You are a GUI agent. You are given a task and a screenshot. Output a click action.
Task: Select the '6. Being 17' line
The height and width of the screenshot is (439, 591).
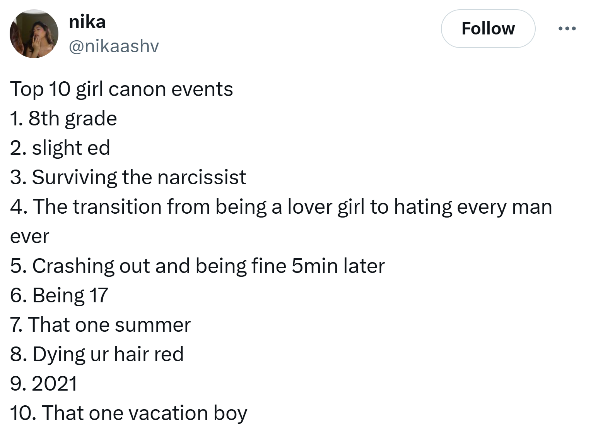point(59,295)
